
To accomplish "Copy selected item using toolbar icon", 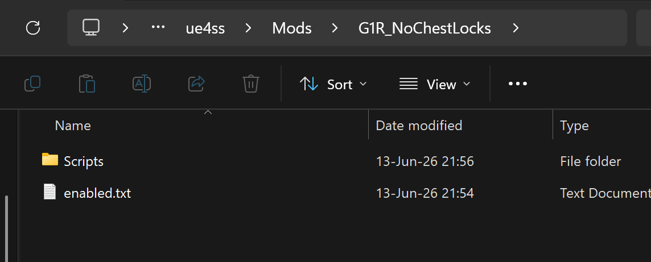I will point(33,84).
